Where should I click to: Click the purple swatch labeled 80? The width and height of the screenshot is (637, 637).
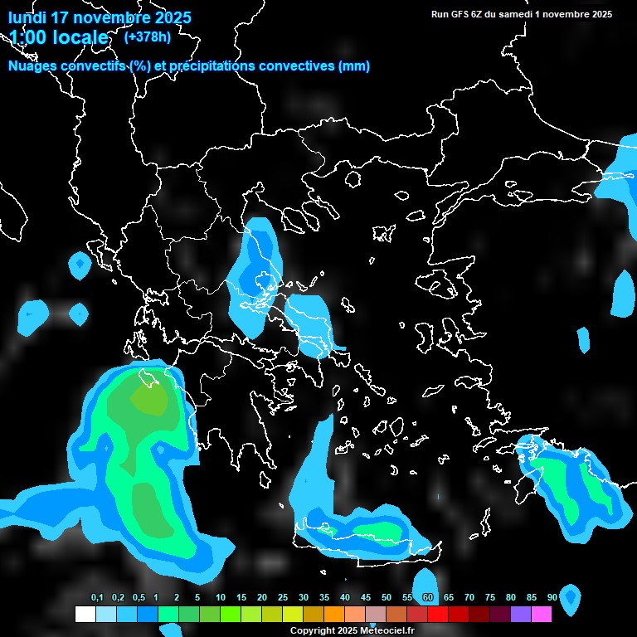point(520,614)
